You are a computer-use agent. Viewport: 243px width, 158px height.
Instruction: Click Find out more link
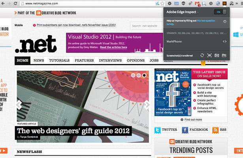[193, 120]
